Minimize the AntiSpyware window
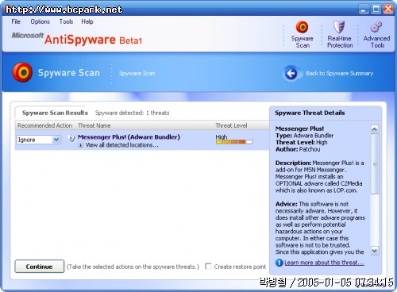 coord(364,10)
